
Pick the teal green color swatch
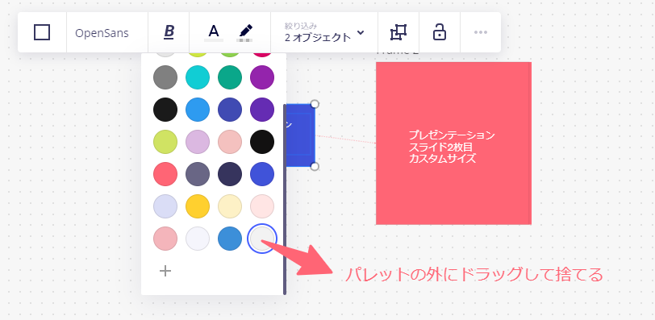pyautogui.click(x=230, y=77)
